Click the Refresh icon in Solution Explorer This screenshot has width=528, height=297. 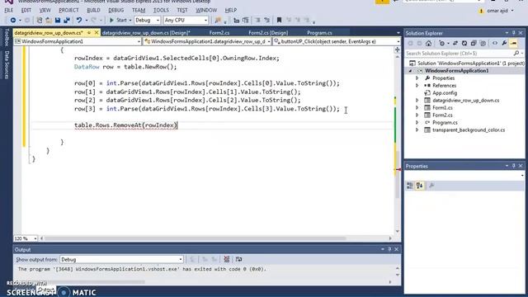464,44
